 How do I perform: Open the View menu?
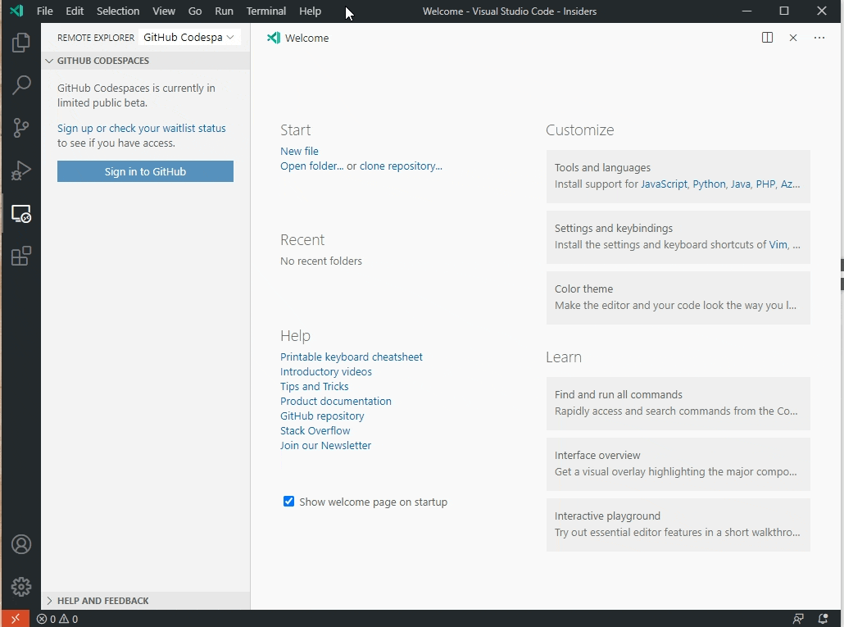pos(164,11)
